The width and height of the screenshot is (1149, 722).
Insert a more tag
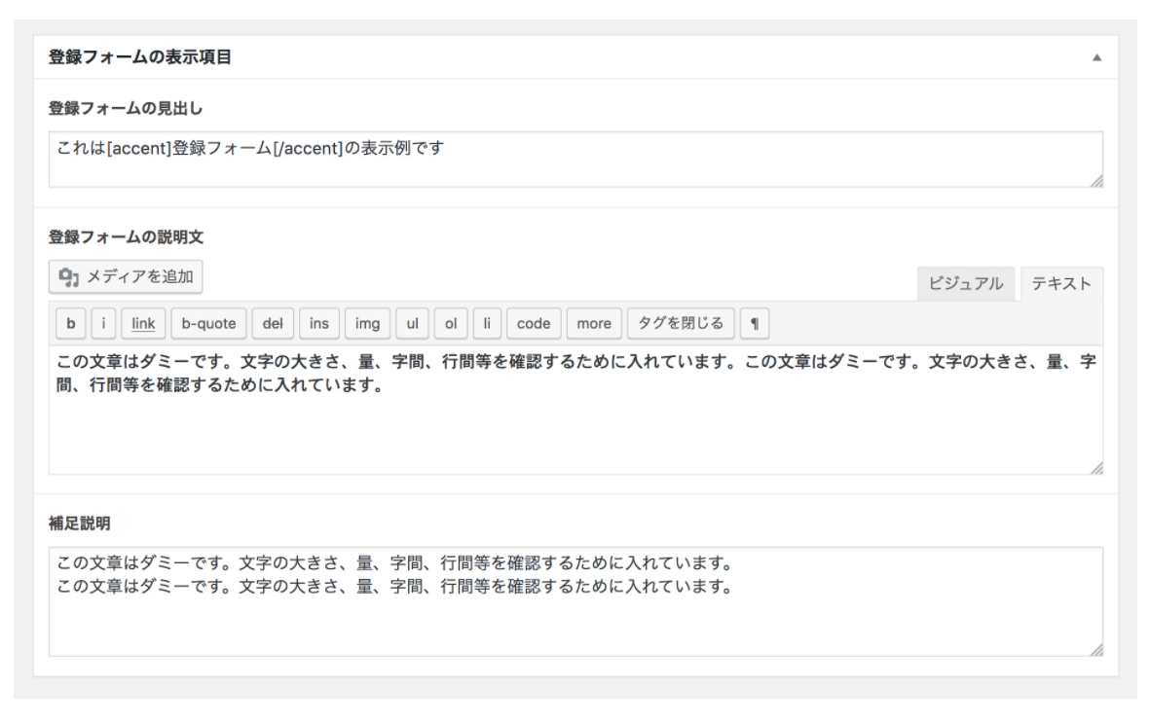click(593, 323)
